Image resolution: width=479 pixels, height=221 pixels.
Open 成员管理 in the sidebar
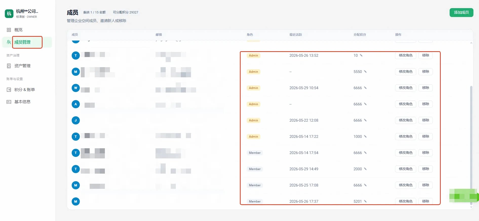27,42
